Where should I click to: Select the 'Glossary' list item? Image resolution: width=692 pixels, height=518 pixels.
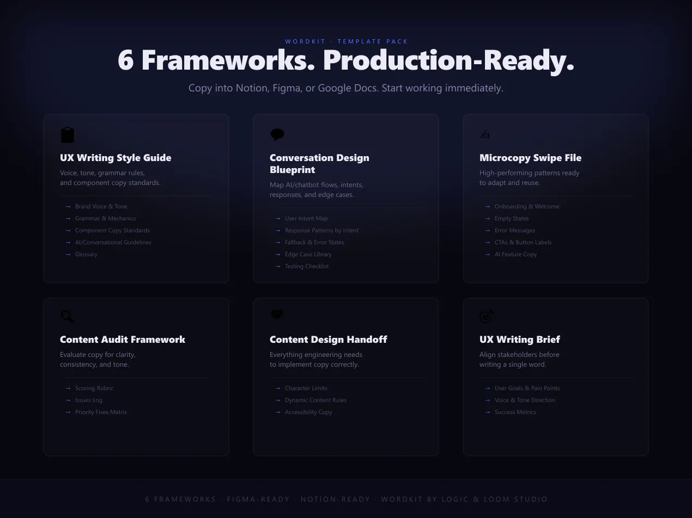pos(86,254)
